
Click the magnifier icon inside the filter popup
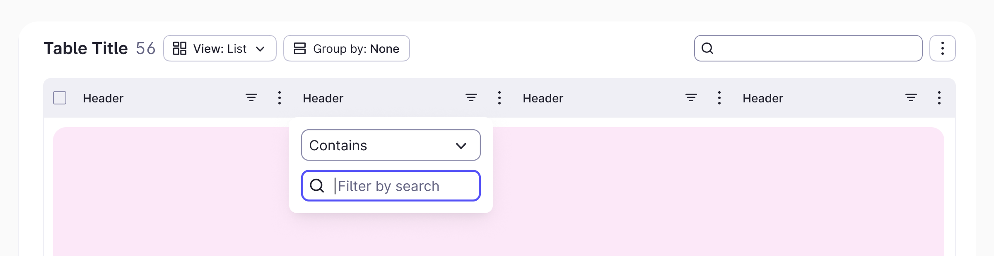pos(317,186)
